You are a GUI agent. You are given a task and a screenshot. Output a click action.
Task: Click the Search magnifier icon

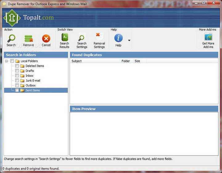tap(11, 38)
